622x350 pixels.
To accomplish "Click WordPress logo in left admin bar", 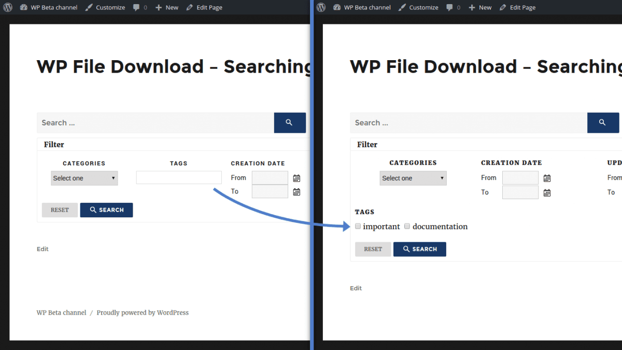I will click(7, 7).
